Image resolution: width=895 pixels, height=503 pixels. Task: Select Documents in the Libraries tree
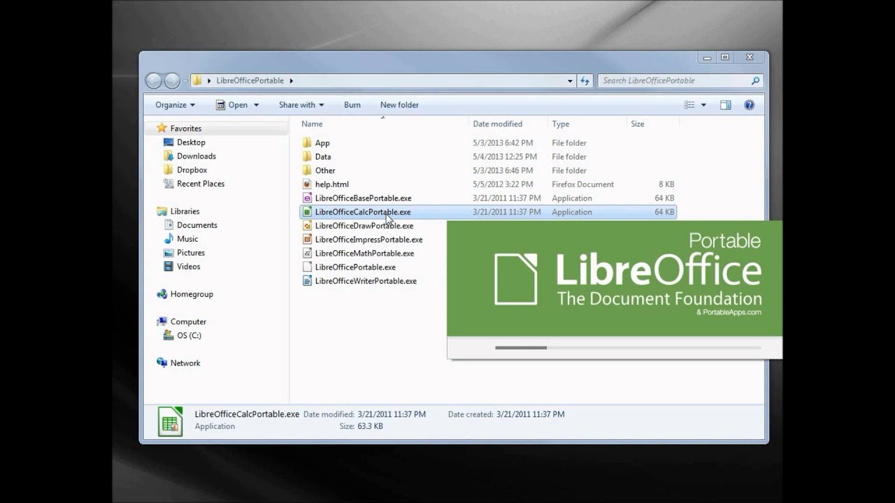197,225
